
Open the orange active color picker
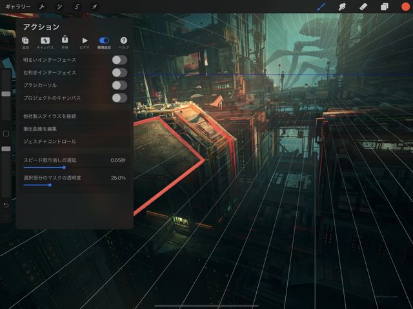tap(405, 6)
